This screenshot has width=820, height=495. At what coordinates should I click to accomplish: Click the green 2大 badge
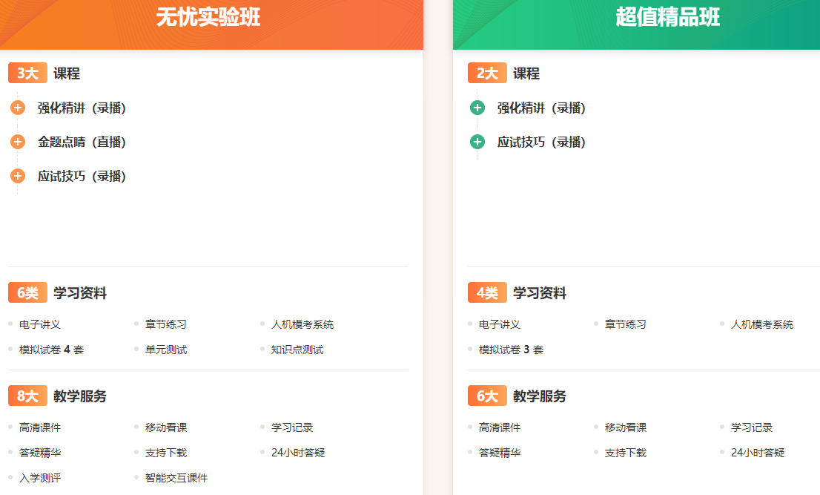(487, 73)
